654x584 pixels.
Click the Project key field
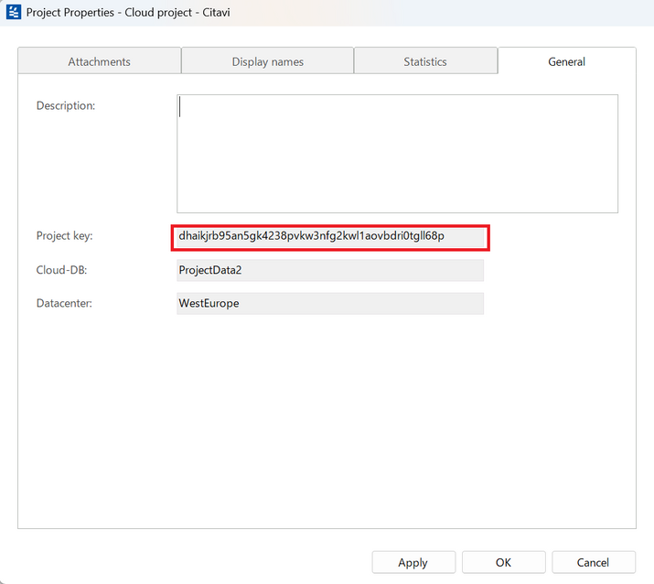click(x=330, y=237)
